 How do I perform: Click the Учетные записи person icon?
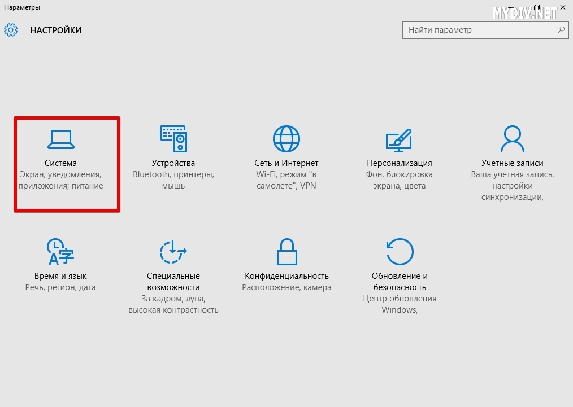pos(512,139)
